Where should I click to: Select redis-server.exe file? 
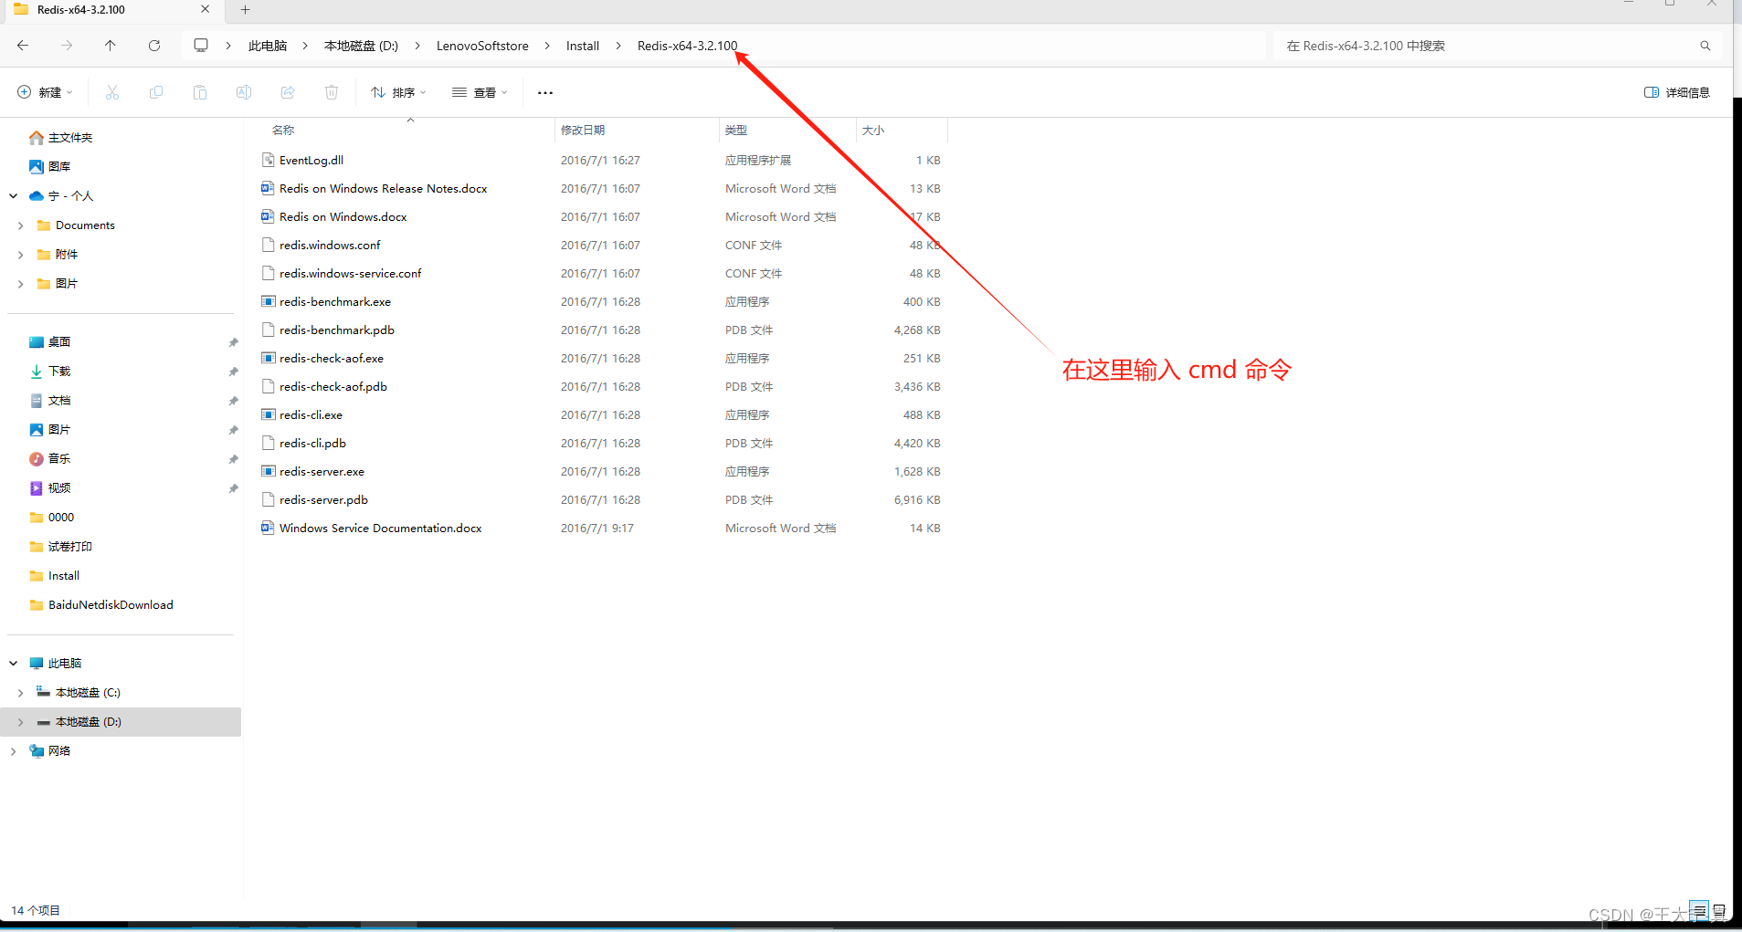point(322,471)
